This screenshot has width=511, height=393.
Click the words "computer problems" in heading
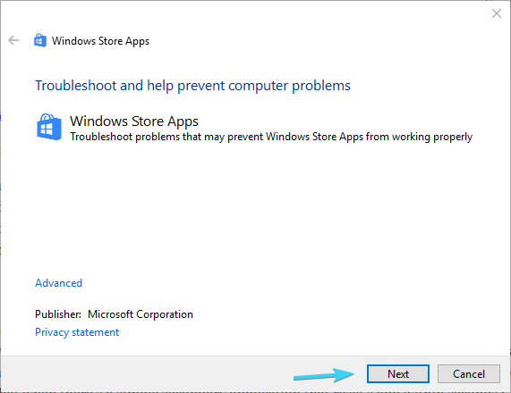click(289, 86)
